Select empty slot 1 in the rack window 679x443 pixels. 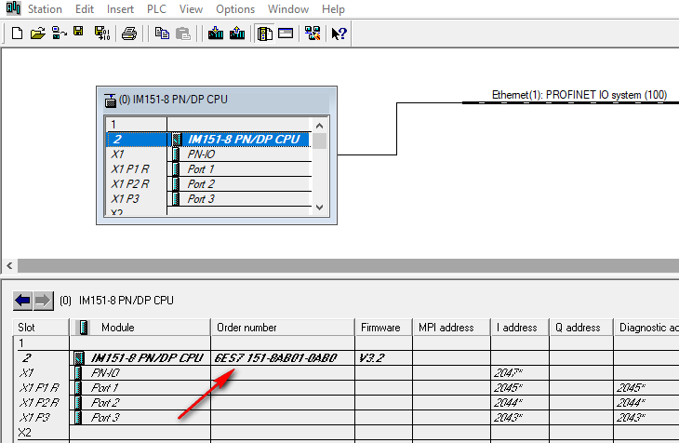pyautogui.click(x=208, y=125)
